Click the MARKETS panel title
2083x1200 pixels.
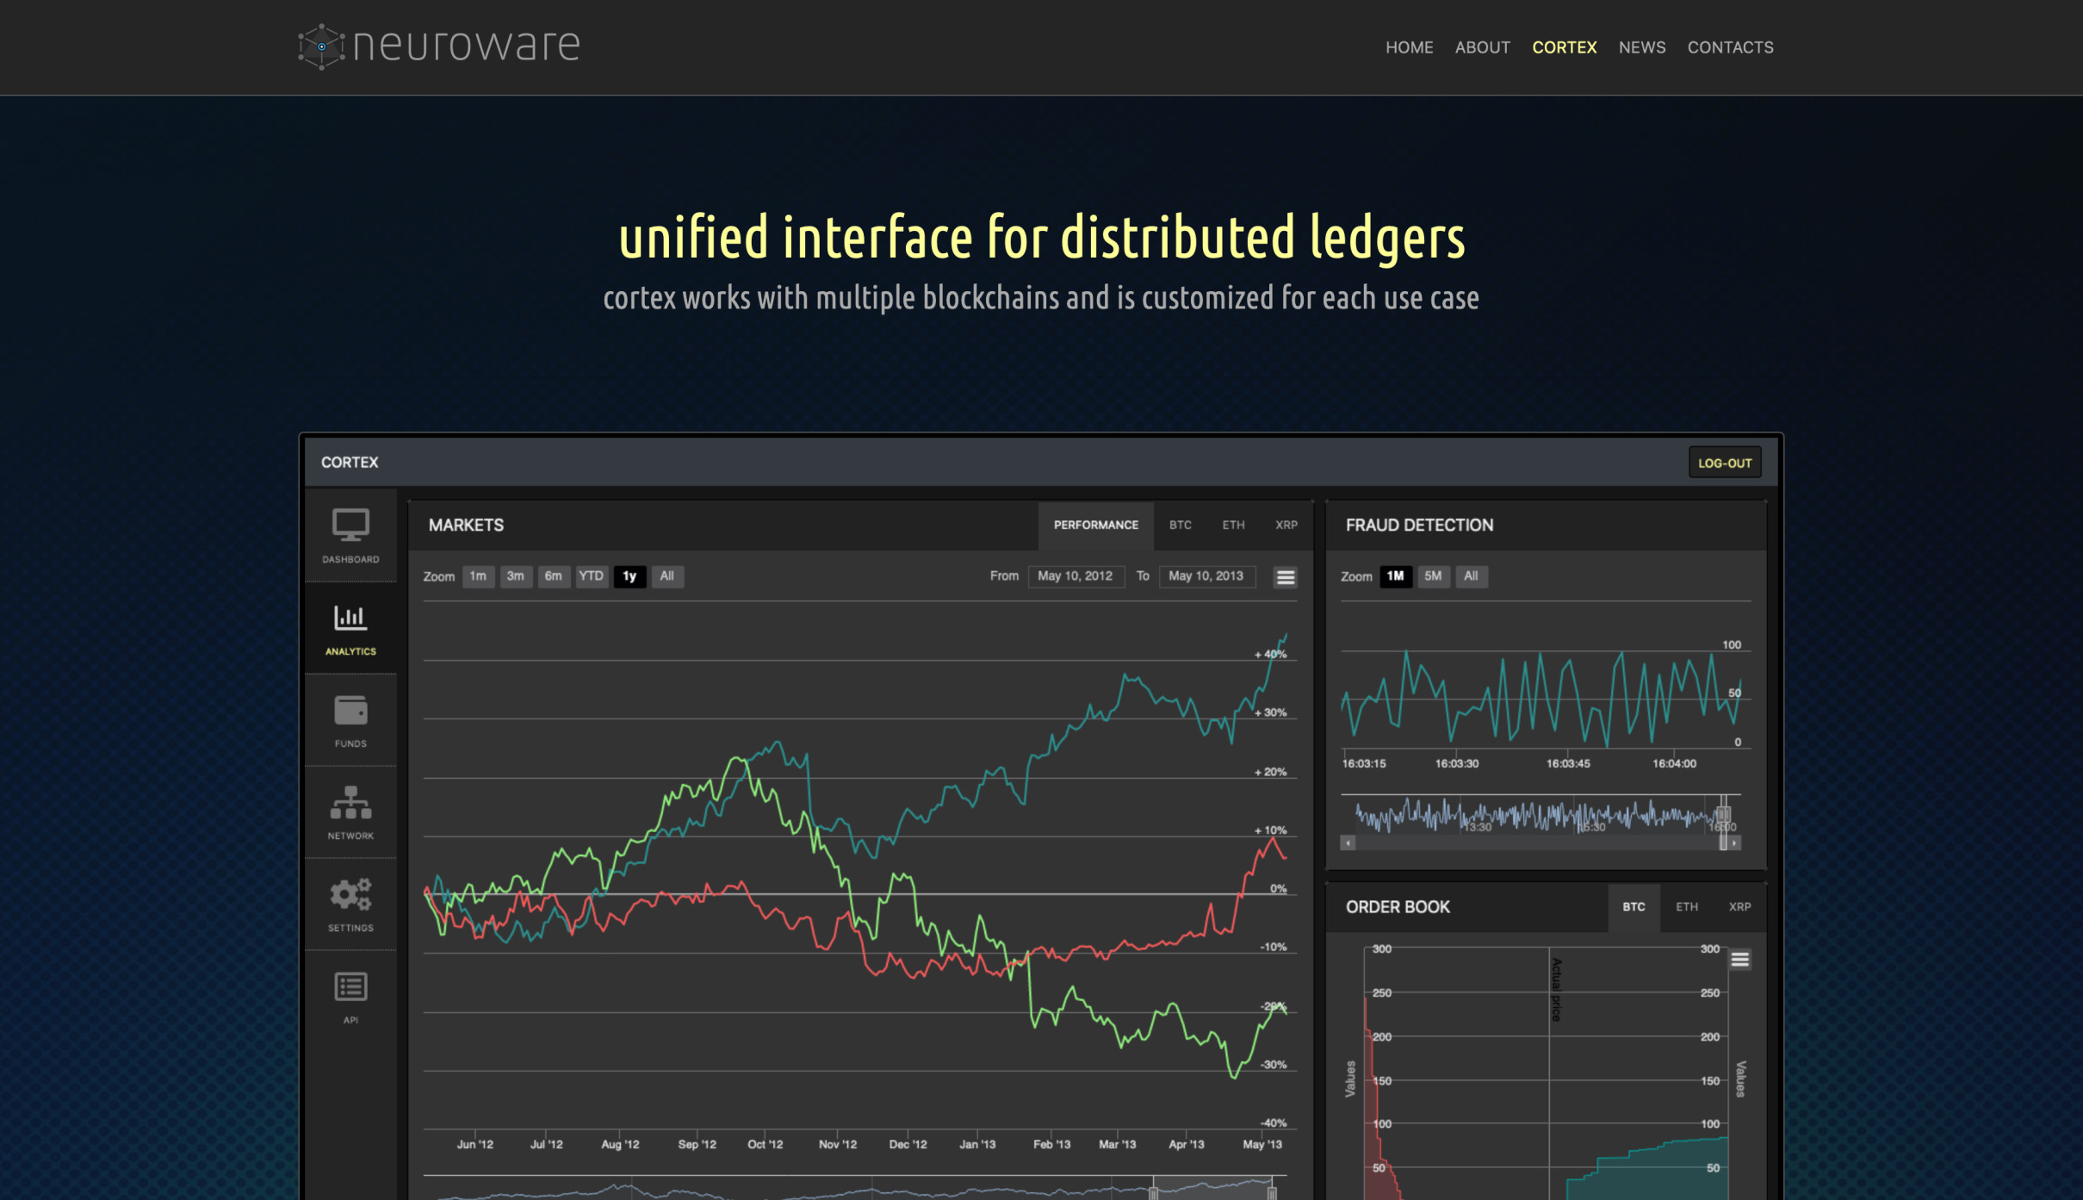tap(466, 525)
